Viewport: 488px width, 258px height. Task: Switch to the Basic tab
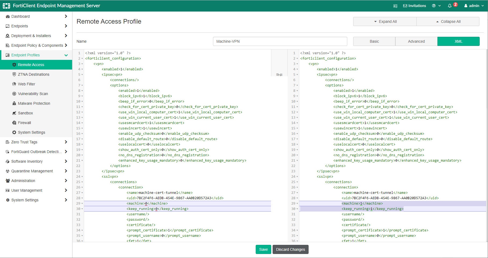[374, 41]
